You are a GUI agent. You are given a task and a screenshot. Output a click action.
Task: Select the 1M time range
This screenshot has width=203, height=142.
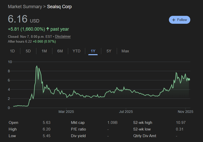(x=44, y=51)
